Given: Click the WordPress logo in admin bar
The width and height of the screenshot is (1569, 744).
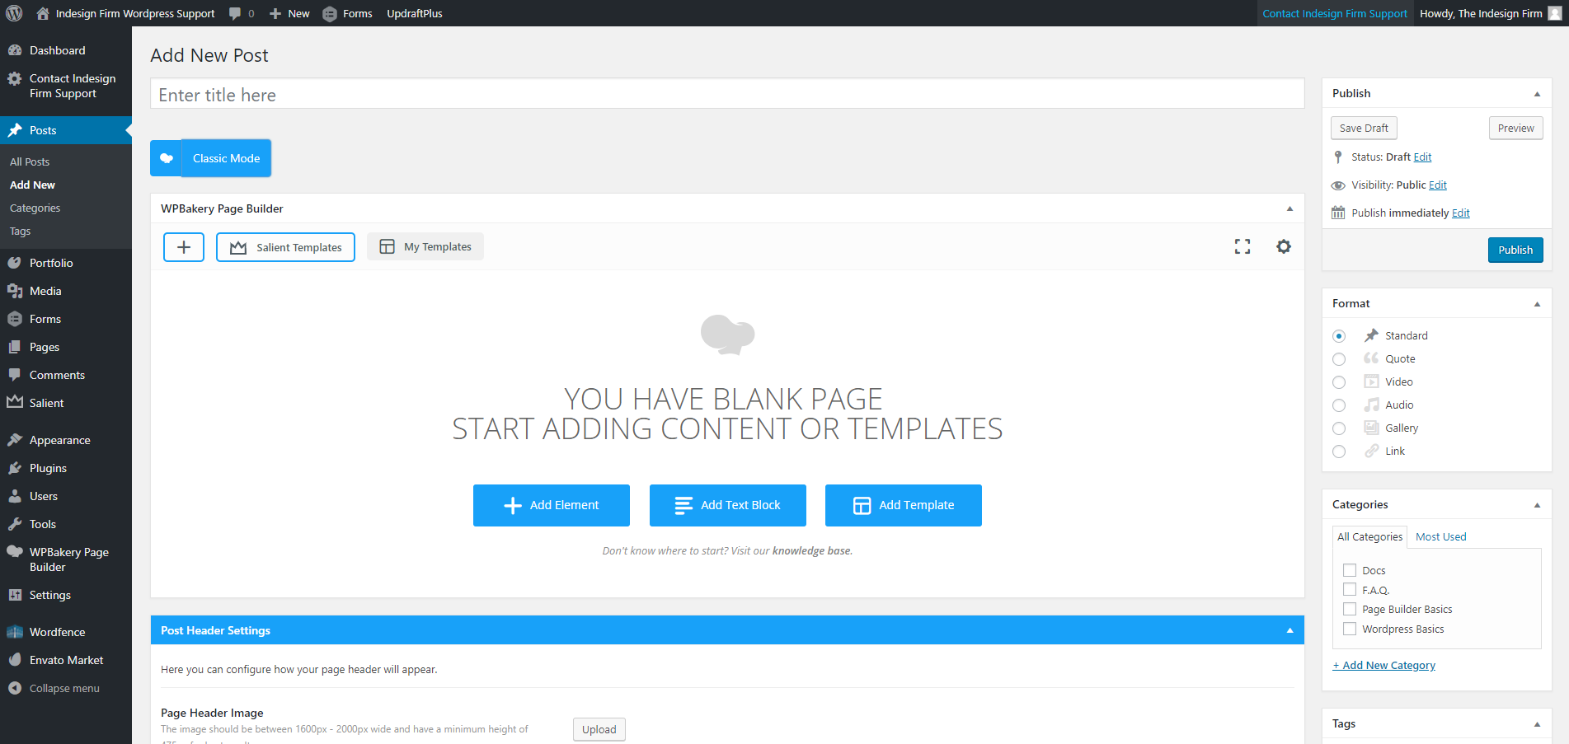Looking at the screenshot, I should pos(14,13).
